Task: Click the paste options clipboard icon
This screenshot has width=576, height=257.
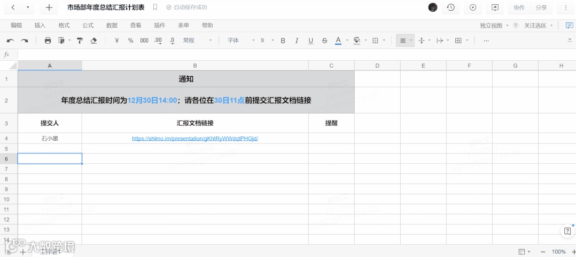Action: pyautogui.click(x=61, y=41)
